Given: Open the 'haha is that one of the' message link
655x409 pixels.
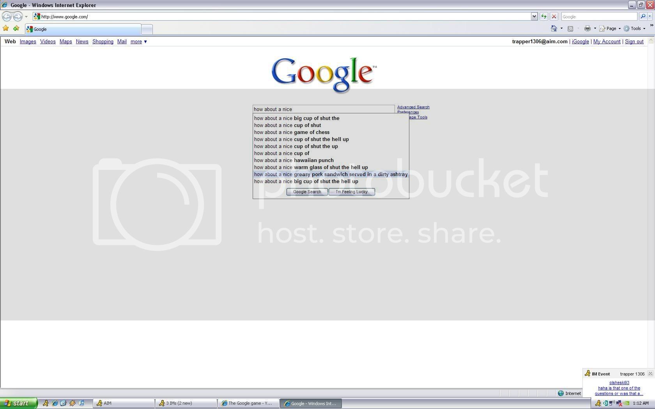Looking at the screenshot, I should pyautogui.click(x=619, y=391).
